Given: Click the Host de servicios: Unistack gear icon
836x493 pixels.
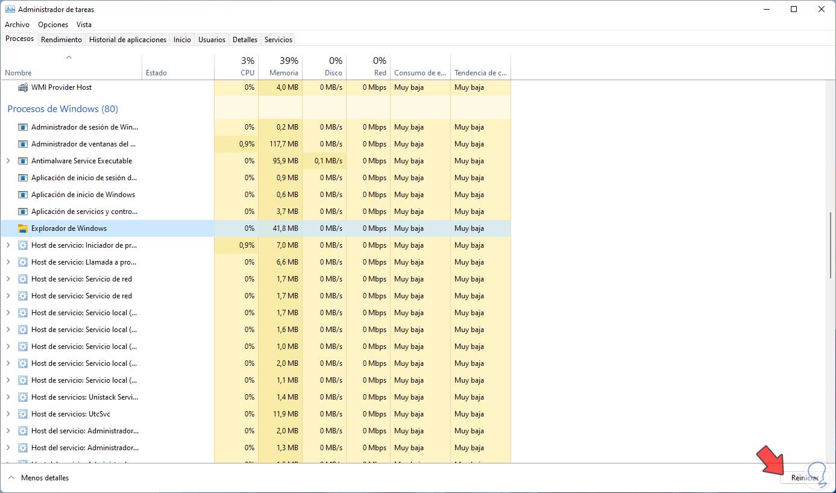Looking at the screenshot, I should click(x=23, y=397).
